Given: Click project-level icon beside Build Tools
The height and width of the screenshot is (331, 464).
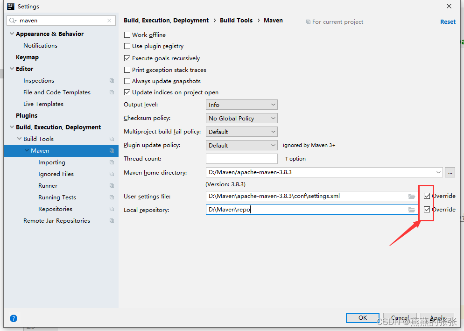Looking at the screenshot, I should coord(112,139).
